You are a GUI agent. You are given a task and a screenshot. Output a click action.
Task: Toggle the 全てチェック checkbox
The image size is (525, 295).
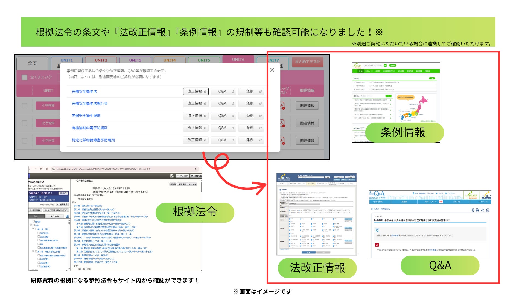25,77
